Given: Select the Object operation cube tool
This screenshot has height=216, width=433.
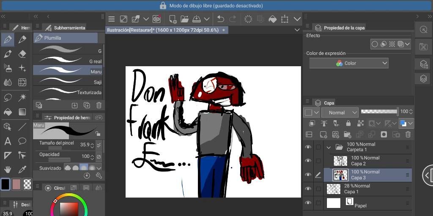Looking at the screenshot, I should (8, 127).
